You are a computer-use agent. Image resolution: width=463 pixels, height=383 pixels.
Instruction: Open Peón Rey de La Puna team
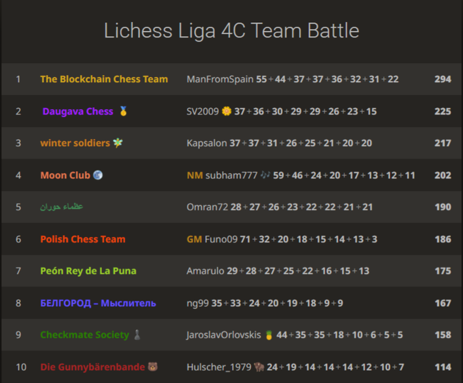tap(88, 271)
